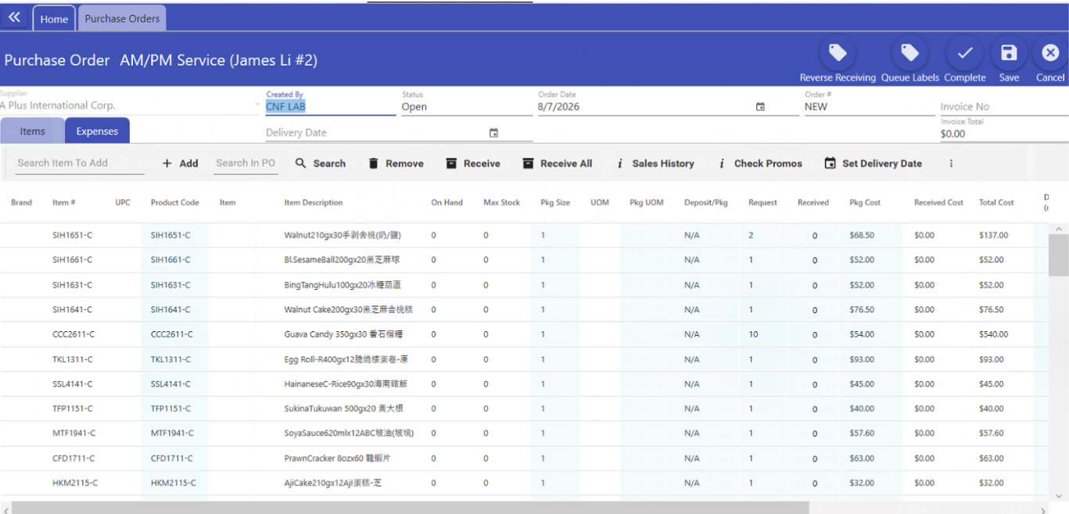The width and height of the screenshot is (1069, 514).
Task: Collapse sidebar with double chevron icon
Action: click(14, 17)
